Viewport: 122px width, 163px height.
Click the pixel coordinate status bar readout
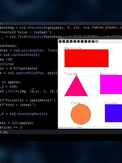click(70, 128)
